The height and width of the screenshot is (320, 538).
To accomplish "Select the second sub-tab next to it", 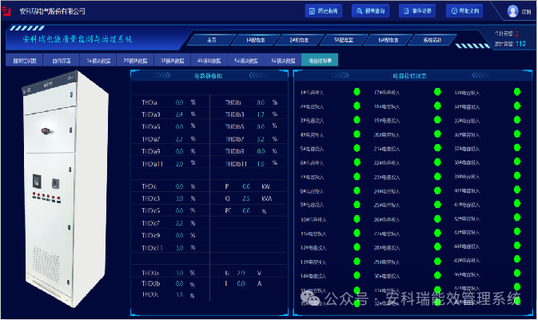I will (x=62, y=61).
